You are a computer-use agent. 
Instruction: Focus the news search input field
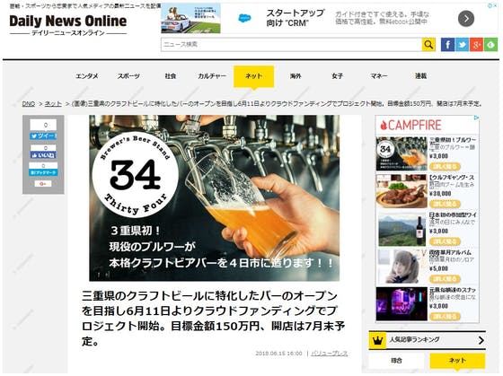point(291,45)
